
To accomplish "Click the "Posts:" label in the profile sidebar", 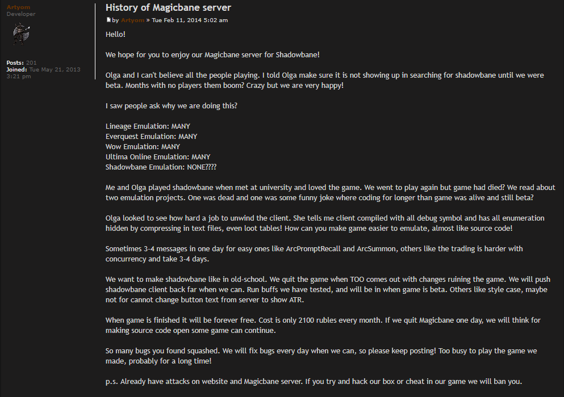I will (x=15, y=62).
